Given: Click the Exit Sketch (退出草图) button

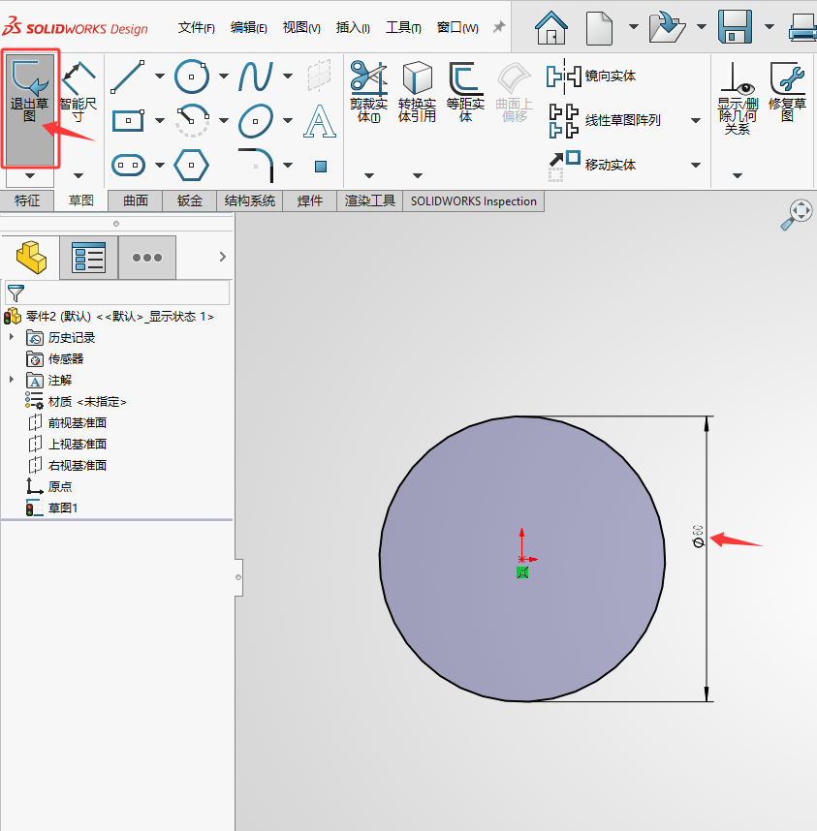Looking at the screenshot, I should click(x=30, y=108).
